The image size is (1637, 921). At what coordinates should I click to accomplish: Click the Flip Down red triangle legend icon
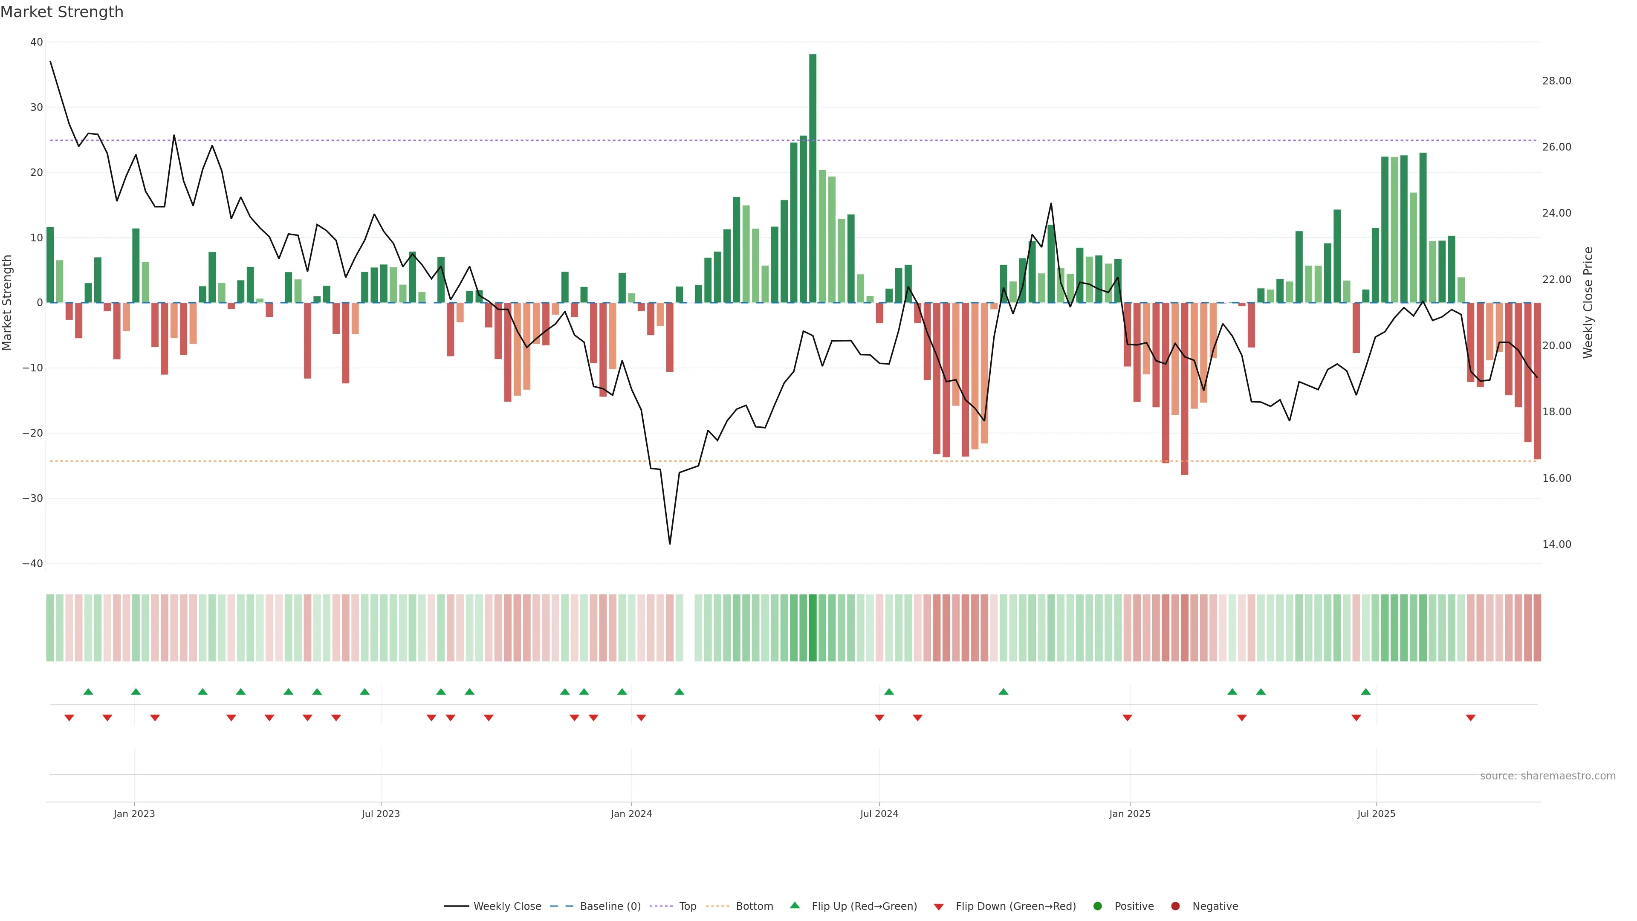point(939,907)
